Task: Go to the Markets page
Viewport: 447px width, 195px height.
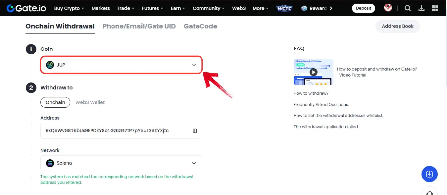Action: pos(101,8)
